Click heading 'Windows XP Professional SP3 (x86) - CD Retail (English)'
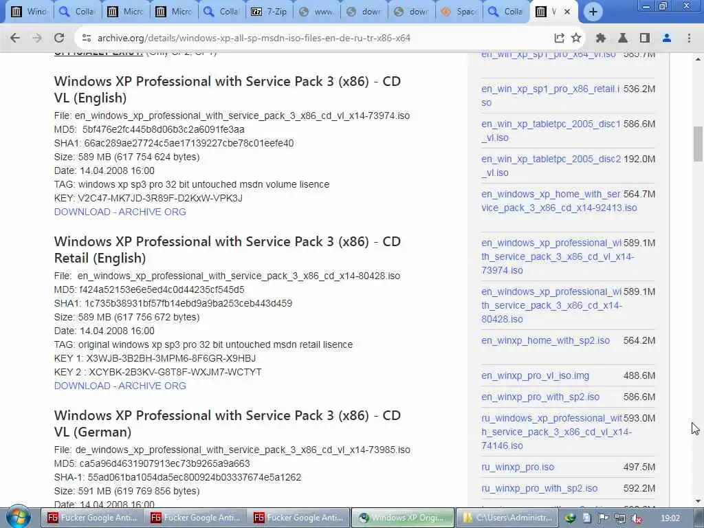Screen dimensions: 704x528 tap(227, 250)
